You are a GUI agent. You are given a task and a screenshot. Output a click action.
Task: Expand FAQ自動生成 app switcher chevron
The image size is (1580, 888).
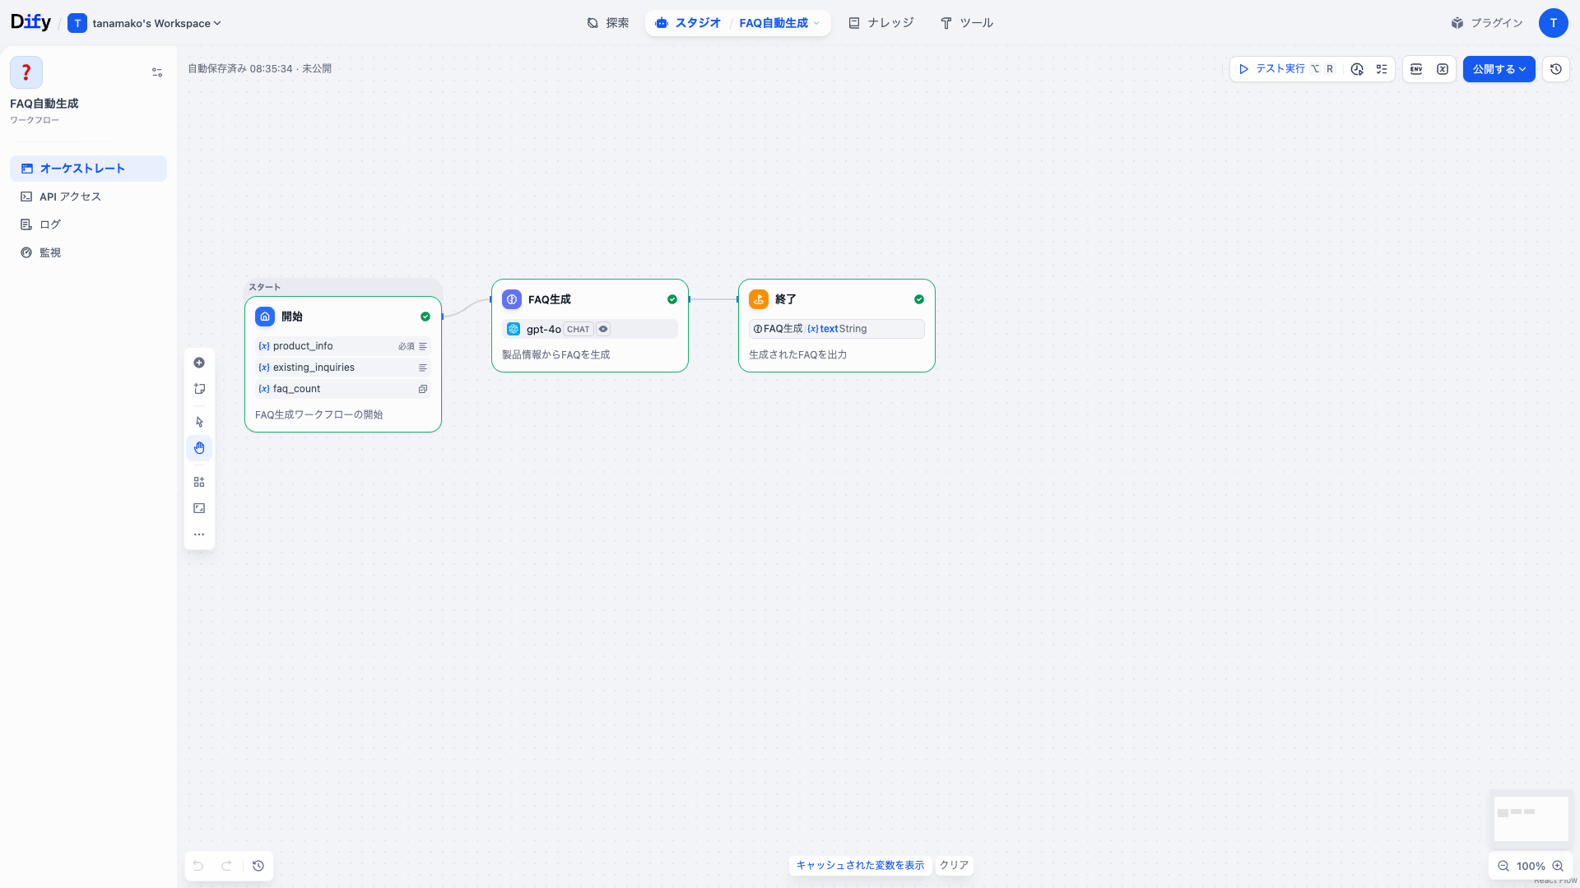coord(816,23)
